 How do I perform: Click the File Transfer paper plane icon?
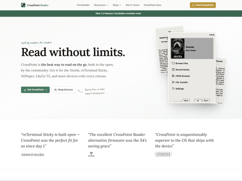tap(173, 82)
